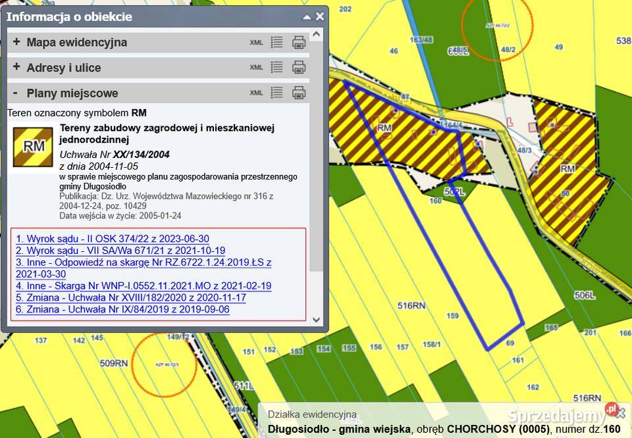This screenshot has height=438, width=632.
Task: Click parcel 159 on the map
Action: pos(452,316)
